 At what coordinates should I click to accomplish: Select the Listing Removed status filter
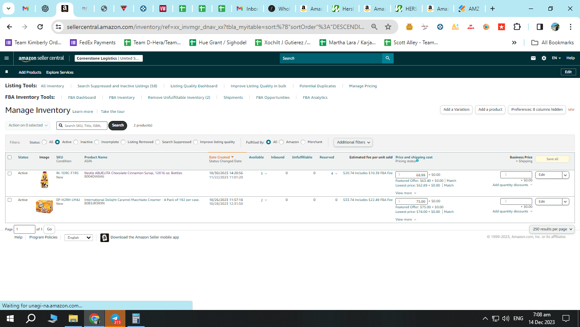123,142
